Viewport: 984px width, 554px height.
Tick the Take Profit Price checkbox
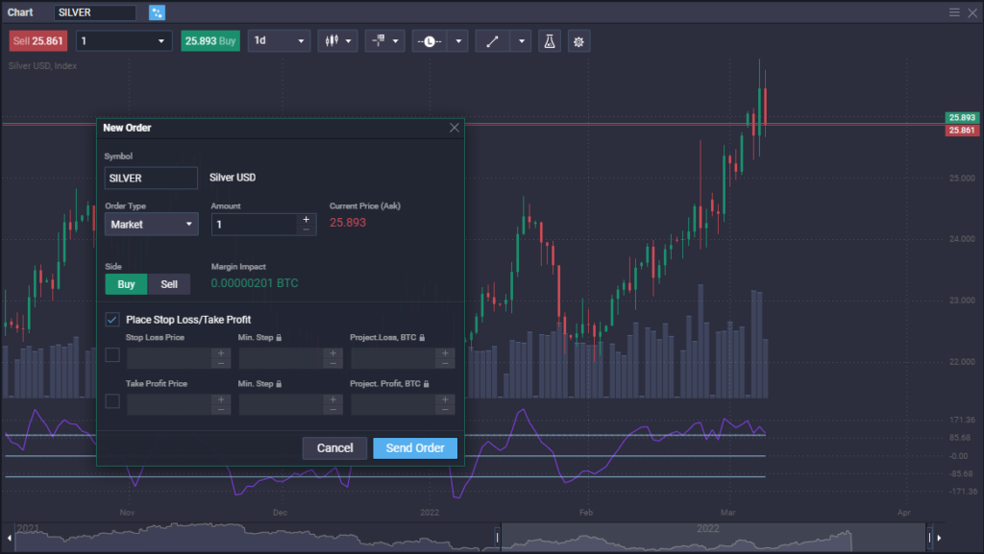pyautogui.click(x=111, y=400)
